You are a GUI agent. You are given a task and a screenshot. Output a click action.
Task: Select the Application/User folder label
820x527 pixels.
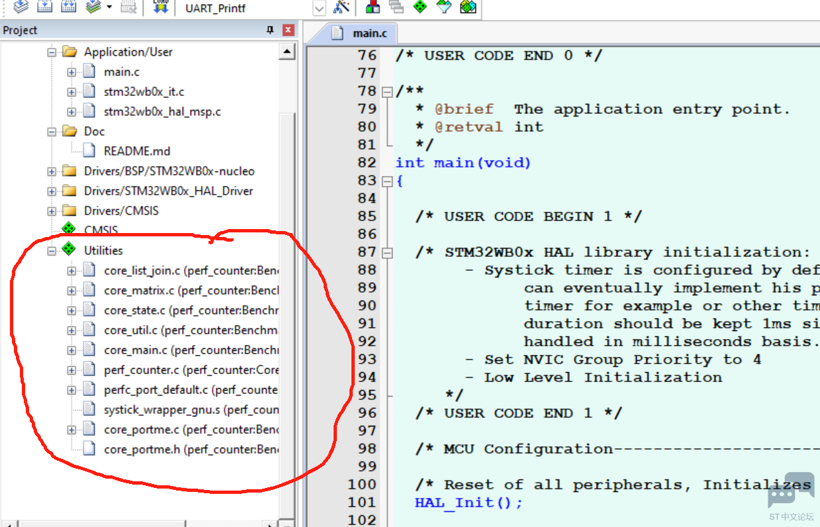pos(128,52)
